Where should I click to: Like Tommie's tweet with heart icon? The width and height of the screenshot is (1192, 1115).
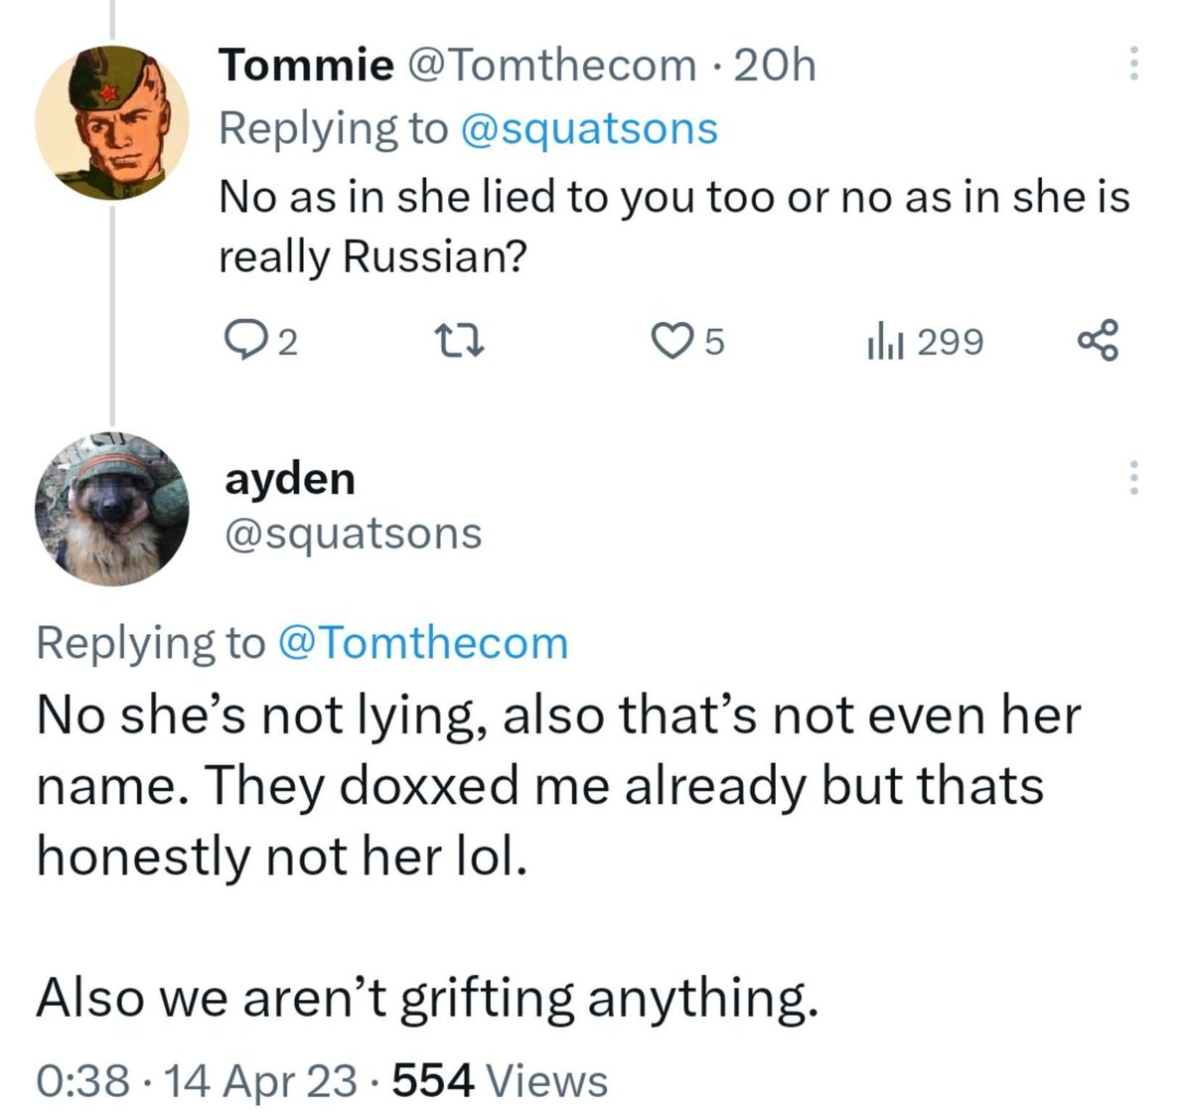click(x=670, y=341)
